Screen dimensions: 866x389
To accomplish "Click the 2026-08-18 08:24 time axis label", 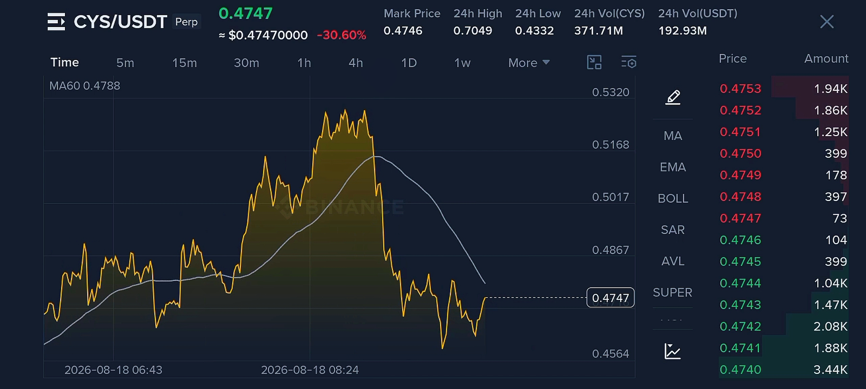I will point(310,370).
